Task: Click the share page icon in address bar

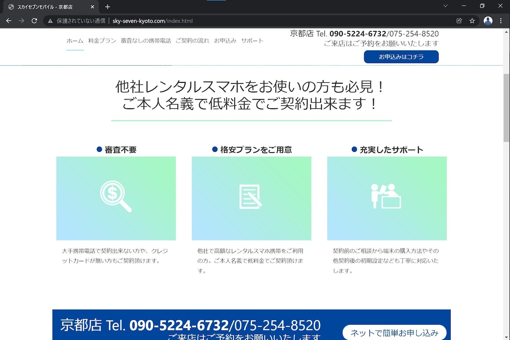Action: click(x=459, y=20)
